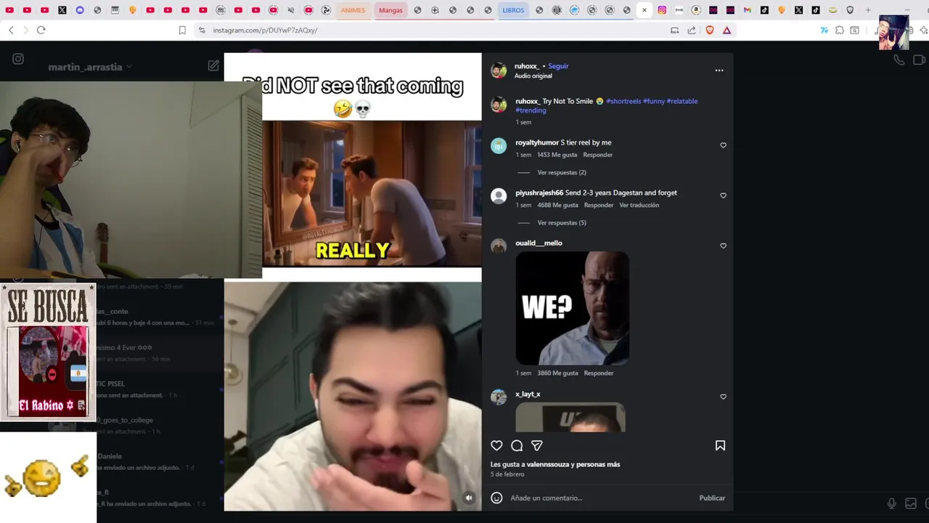Click '4688 Me gusta' likes count
The height and width of the screenshot is (523, 929).
tap(557, 206)
